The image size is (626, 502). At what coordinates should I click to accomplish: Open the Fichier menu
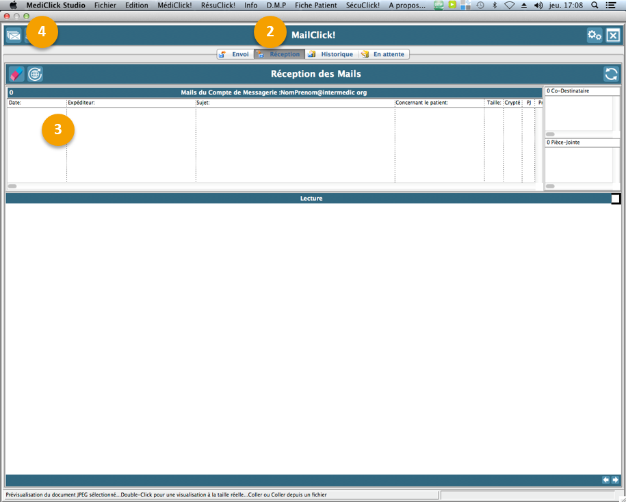point(105,5)
